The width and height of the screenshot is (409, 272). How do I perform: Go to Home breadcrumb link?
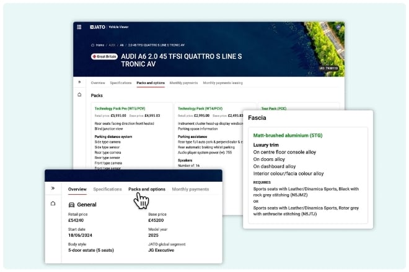98,45
